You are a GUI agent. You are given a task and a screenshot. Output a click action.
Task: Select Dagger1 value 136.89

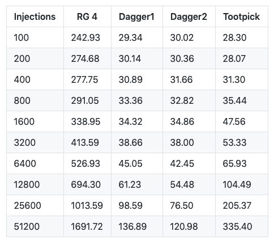[x=132, y=226]
